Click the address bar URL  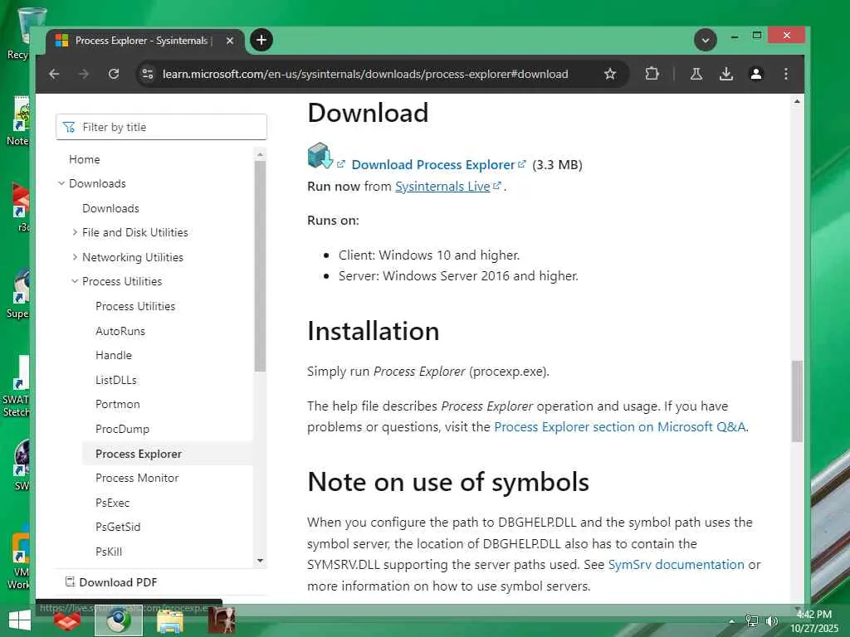(365, 74)
